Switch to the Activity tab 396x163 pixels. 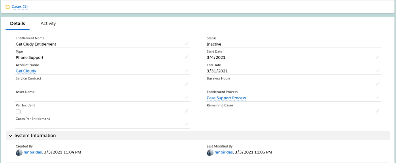tap(48, 23)
